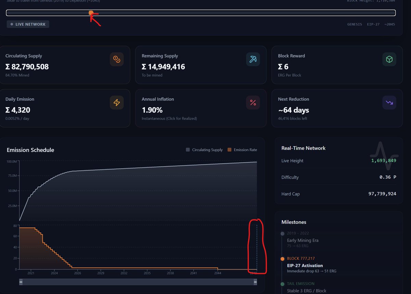Click the Circulating Supply coins icon
This screenshot has width=411, height=294.
click(x=117, y=59)
